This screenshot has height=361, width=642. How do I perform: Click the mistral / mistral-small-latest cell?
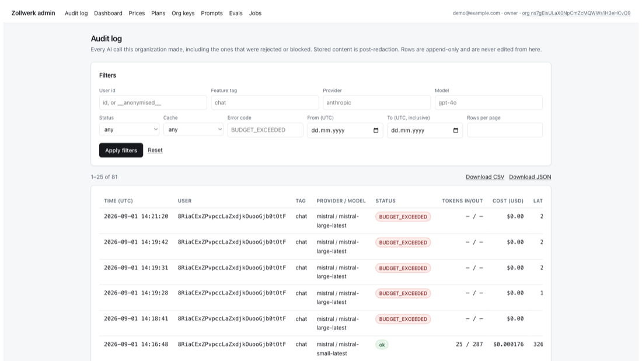pos(337,349)
